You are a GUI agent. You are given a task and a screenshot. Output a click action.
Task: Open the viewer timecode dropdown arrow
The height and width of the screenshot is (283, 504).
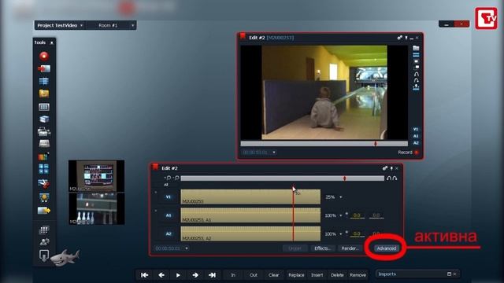pos(274,153)
